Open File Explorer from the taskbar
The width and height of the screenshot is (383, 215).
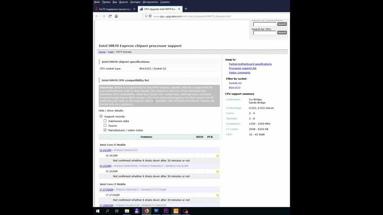[127, 211]
